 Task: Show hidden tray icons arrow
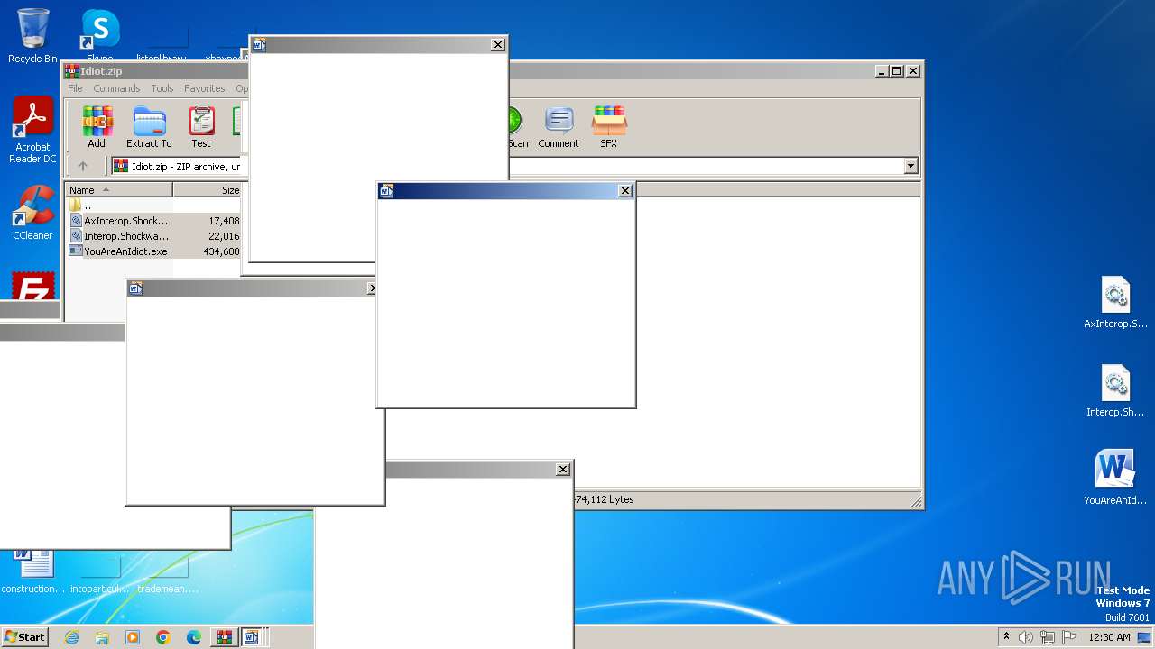pos(1006,637)
